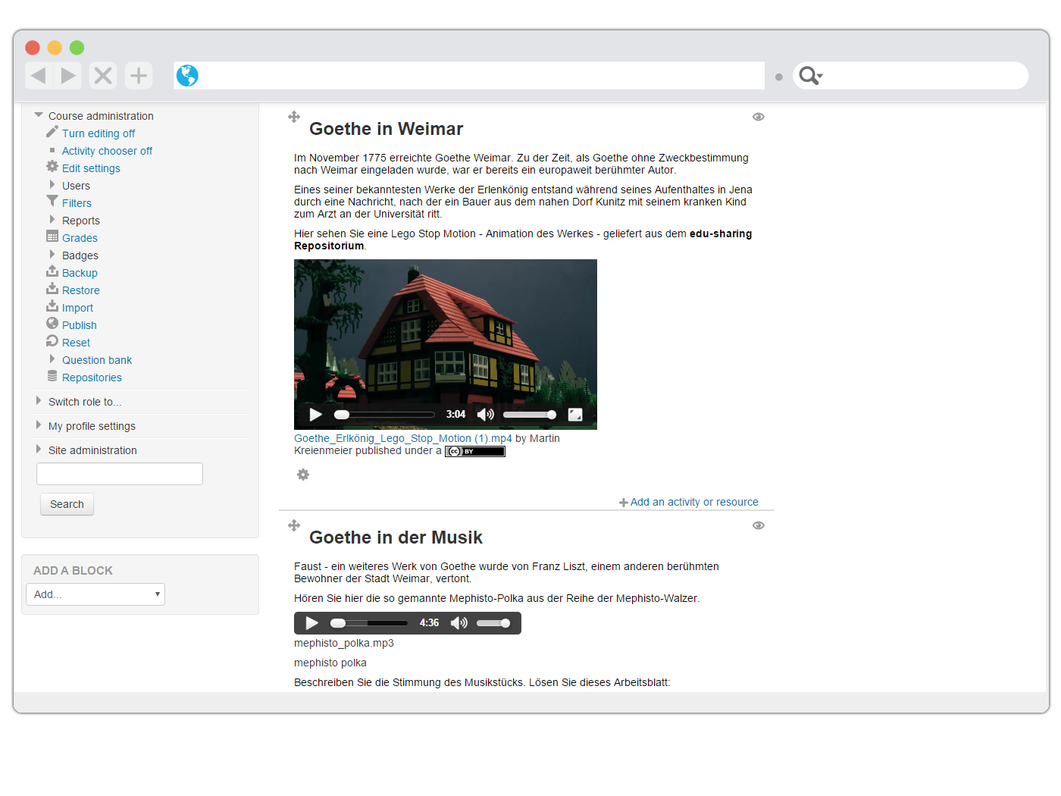Open the Grades link
This screenshot has height=796, width=1061.
pyautogui.click(x=80, y=238)
